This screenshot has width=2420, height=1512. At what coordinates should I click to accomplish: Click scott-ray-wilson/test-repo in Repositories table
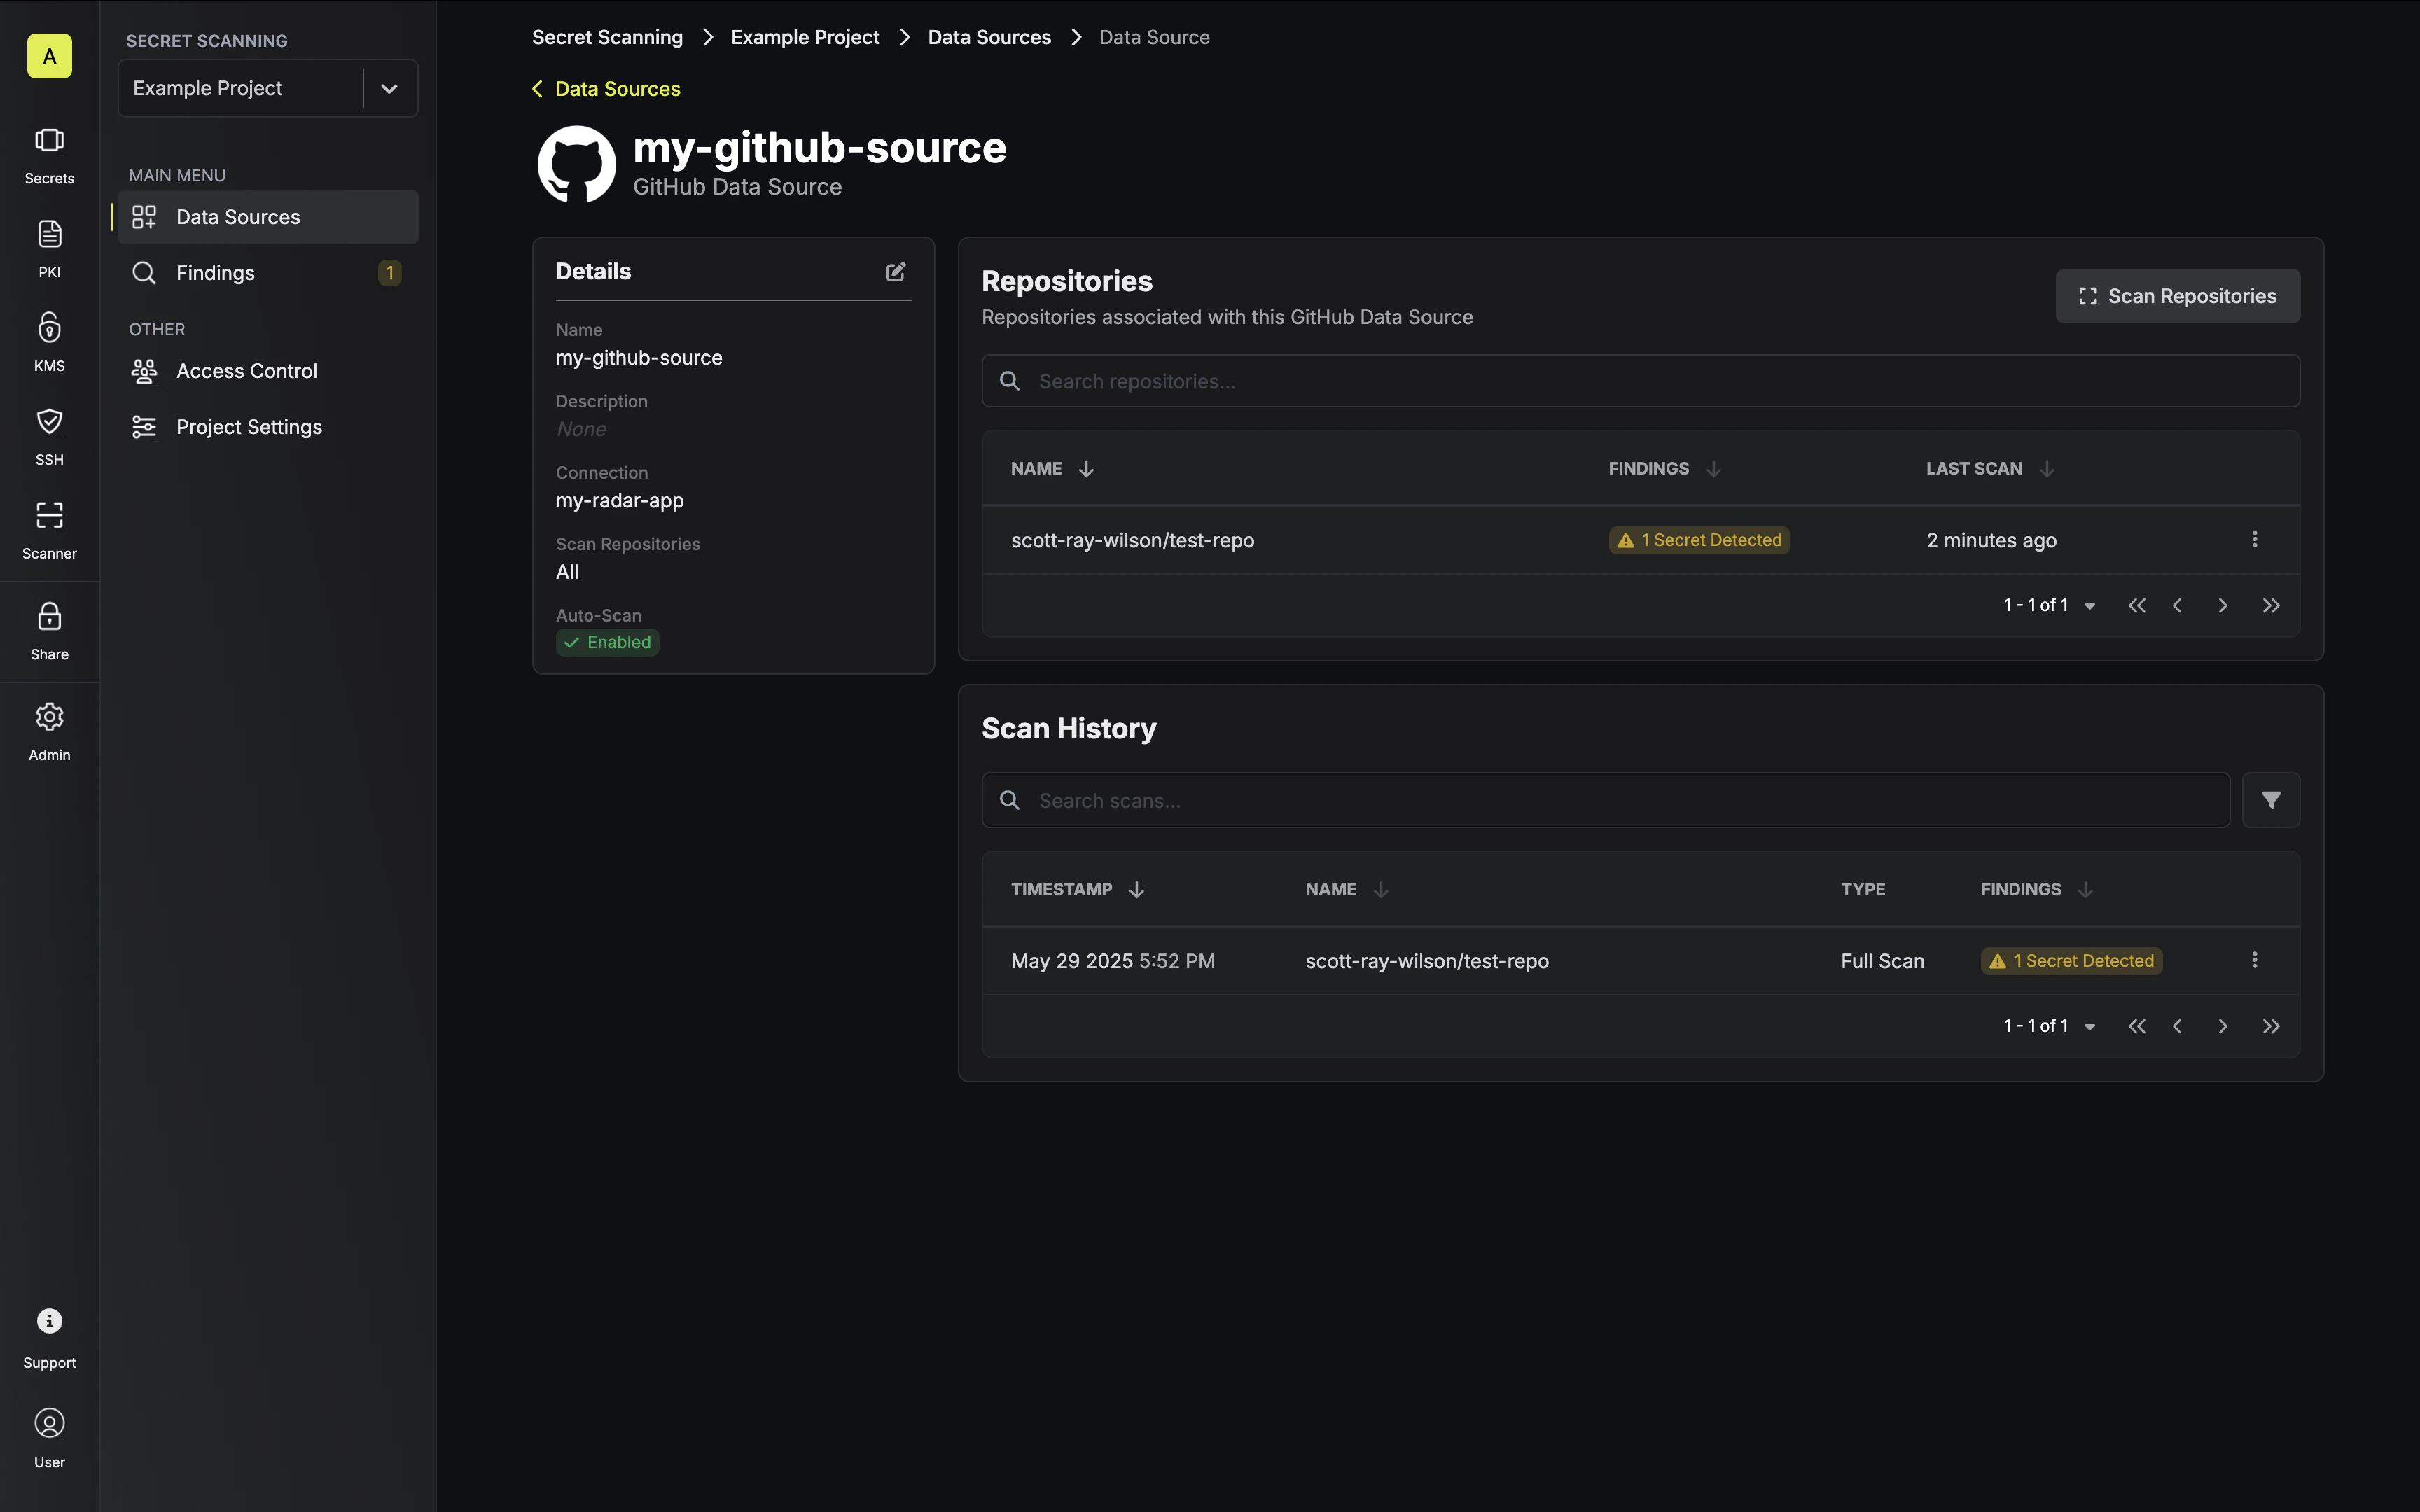tap(1132, 540)
